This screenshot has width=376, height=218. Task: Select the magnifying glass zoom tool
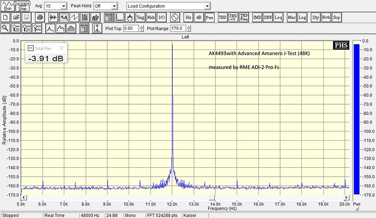click(5, 28)
